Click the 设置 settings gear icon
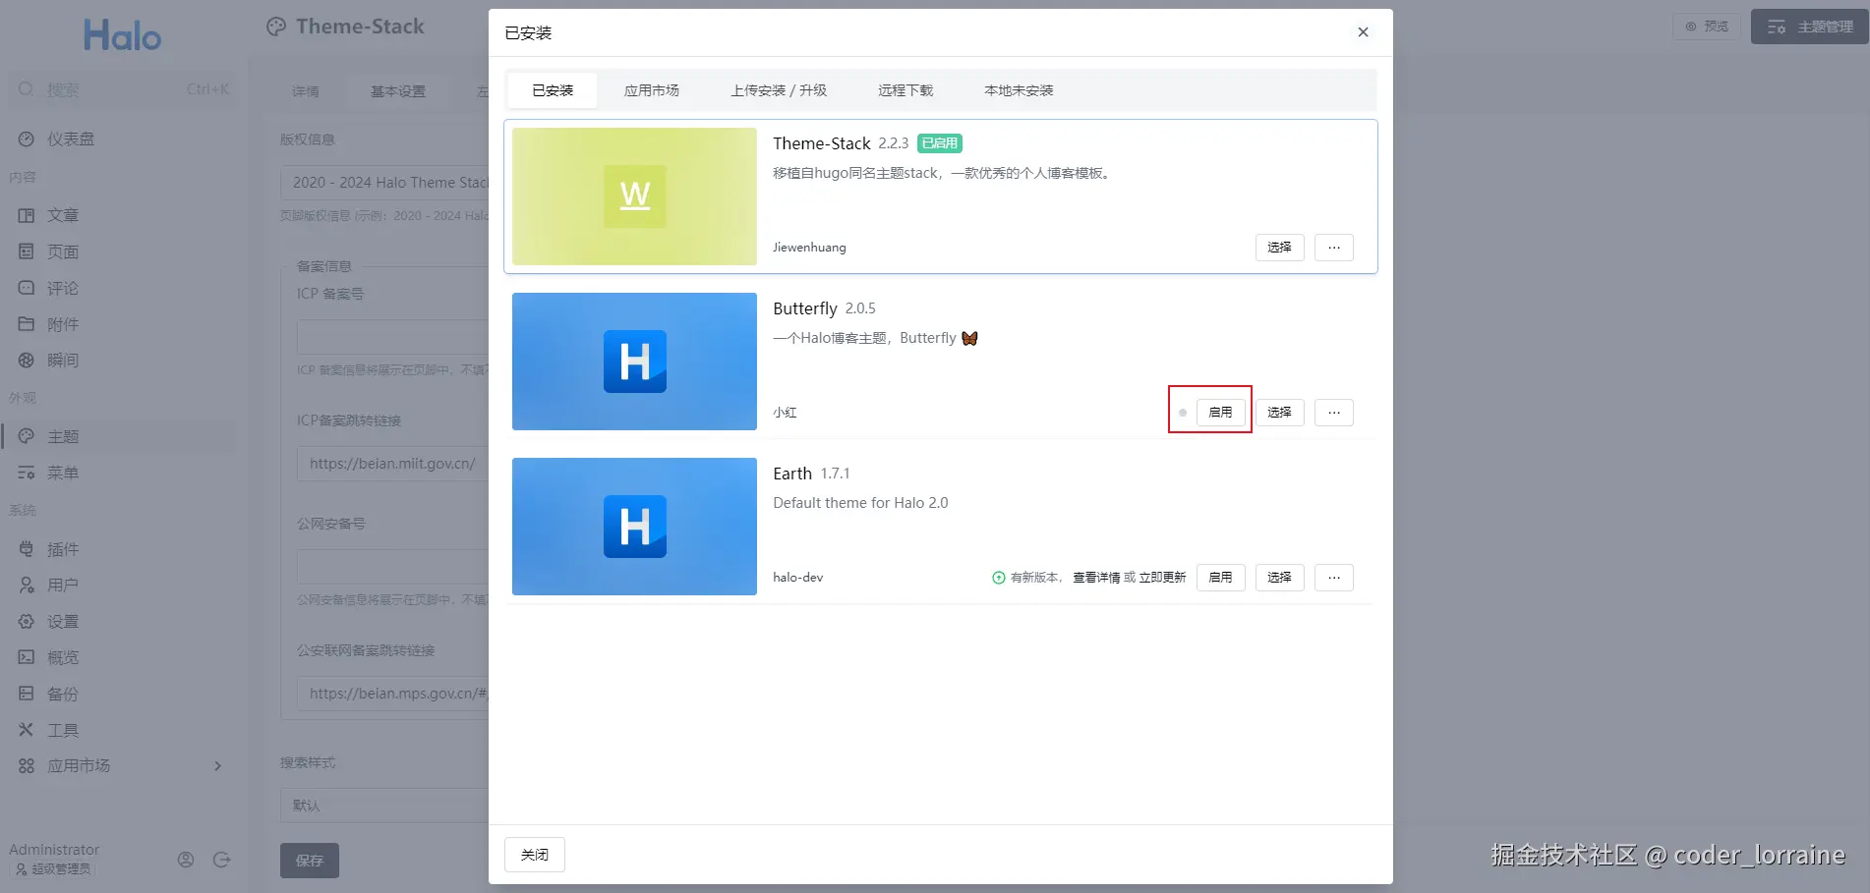This screenshot has width=1870, height=893. coord(27,622)
